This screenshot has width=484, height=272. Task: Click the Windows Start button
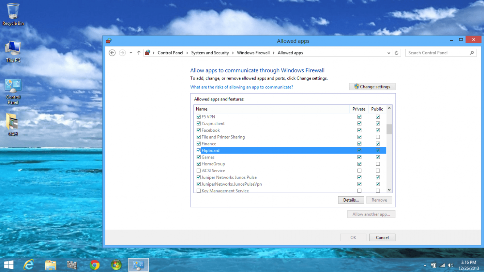pyautogui.click(x=9, y=265)
